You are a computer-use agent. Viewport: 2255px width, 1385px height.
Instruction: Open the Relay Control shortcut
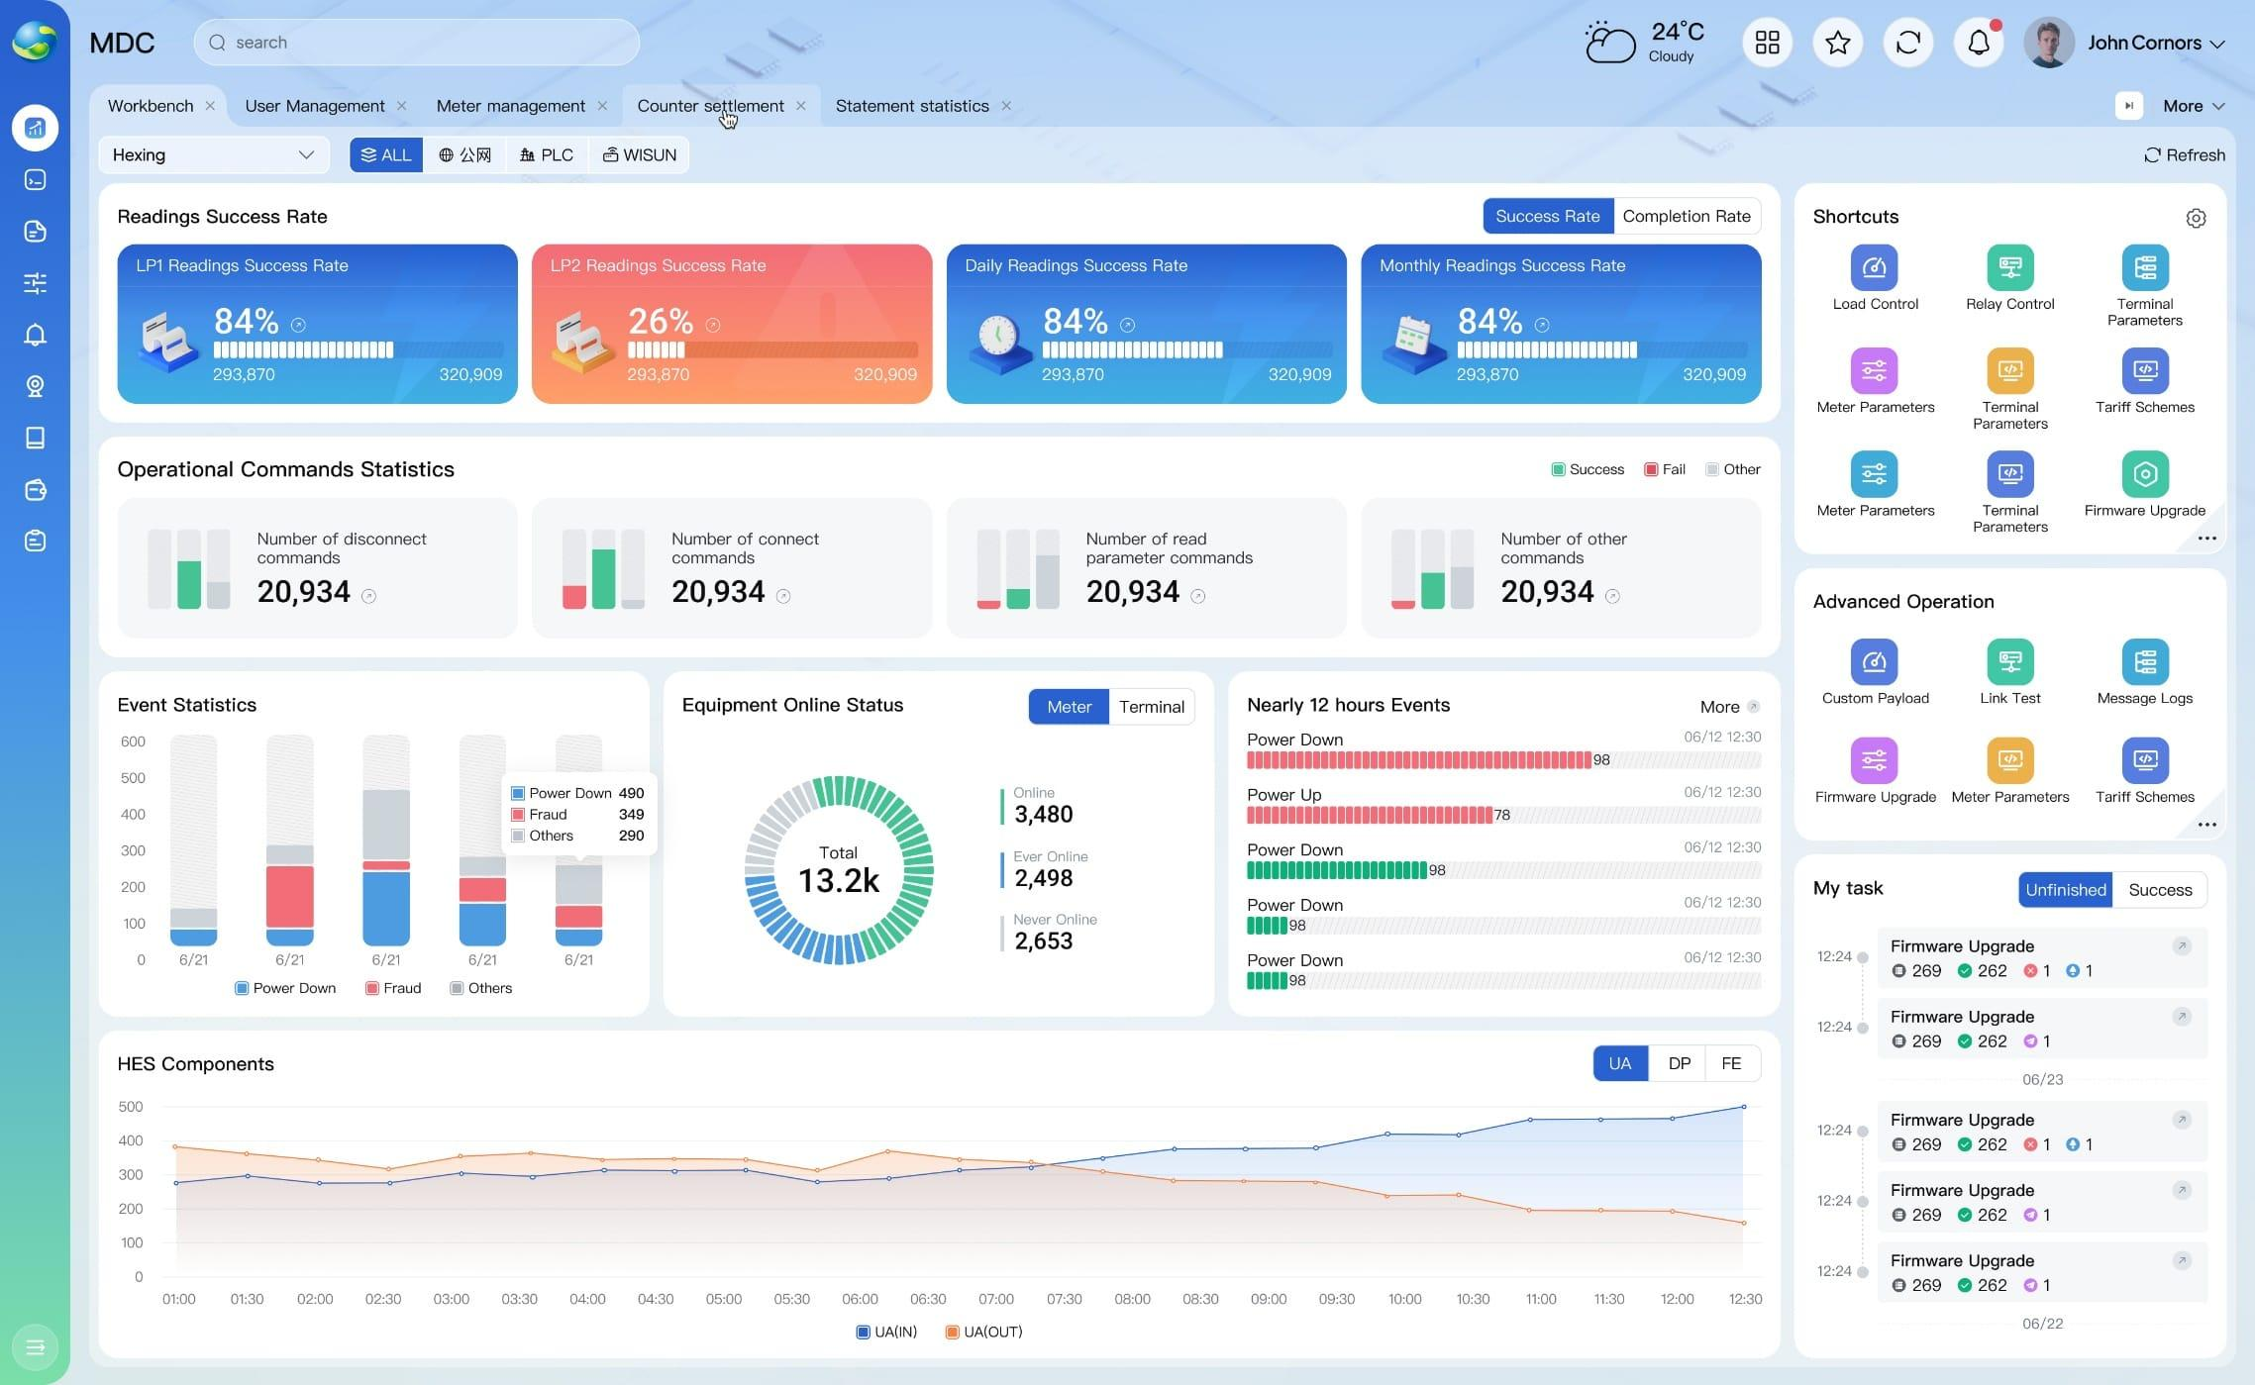[x=2009, y=268]
